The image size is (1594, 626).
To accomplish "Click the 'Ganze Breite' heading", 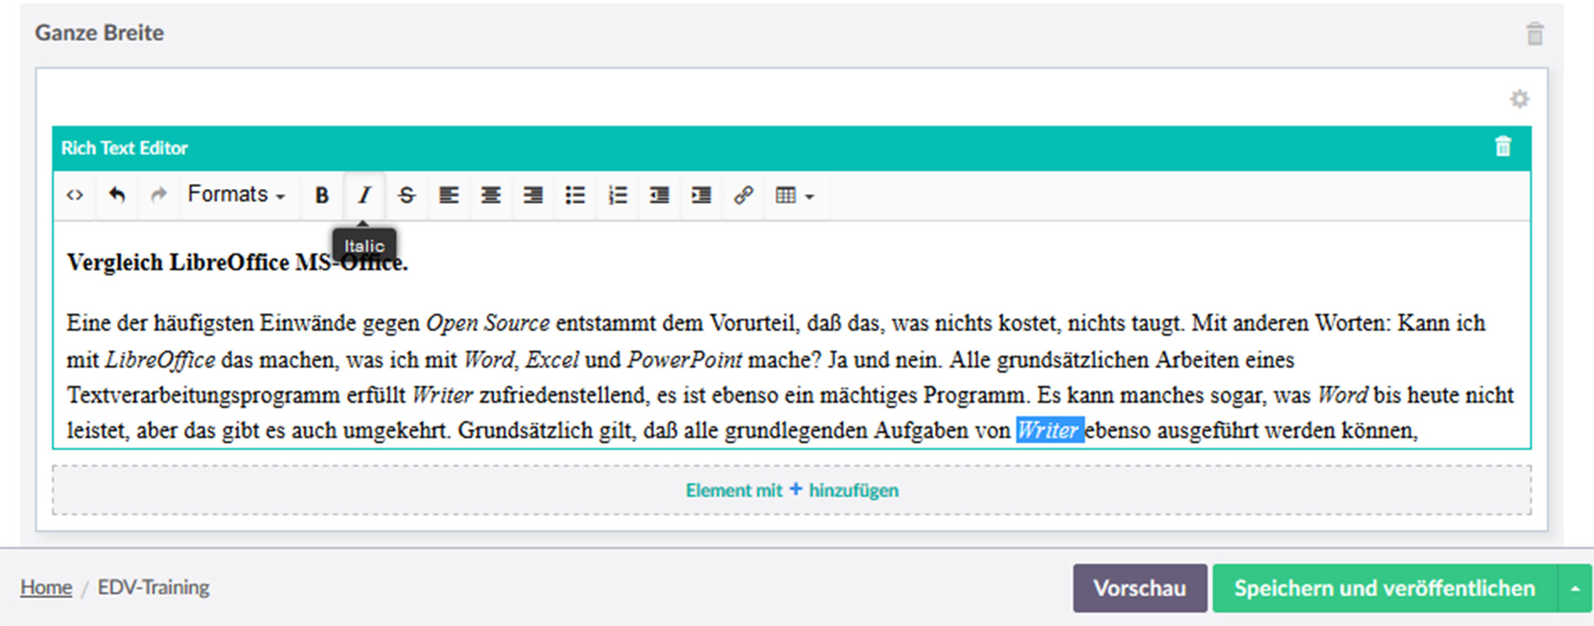I will 99,33.
